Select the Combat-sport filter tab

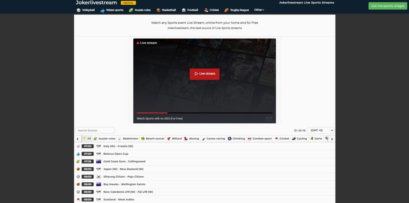(x=260, y=139)
